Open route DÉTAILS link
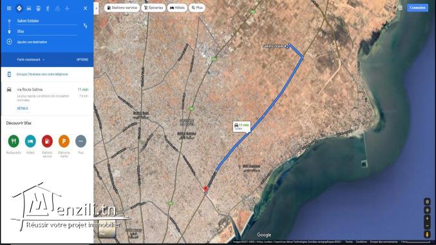Viewport: 436px width, 245px height. (23, 108)
